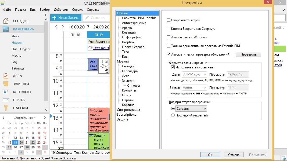
Task: Show next month in mini calendar
Action: point(45,118)
